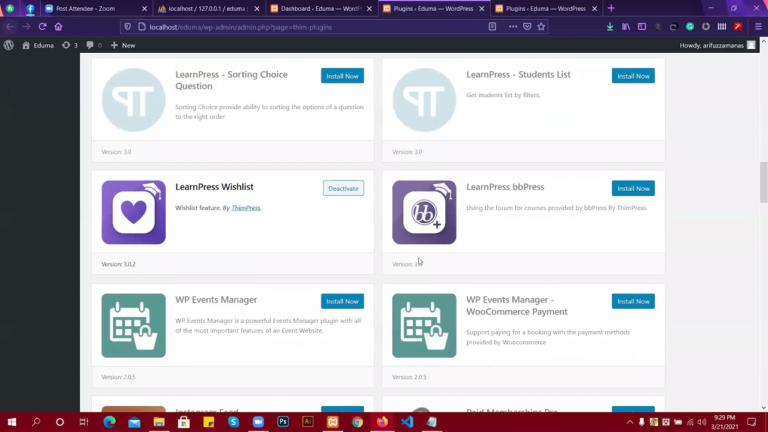Launch Microsoft Edge from taskbar
Viewport: 768px width, 432px height.
point(109,422)
